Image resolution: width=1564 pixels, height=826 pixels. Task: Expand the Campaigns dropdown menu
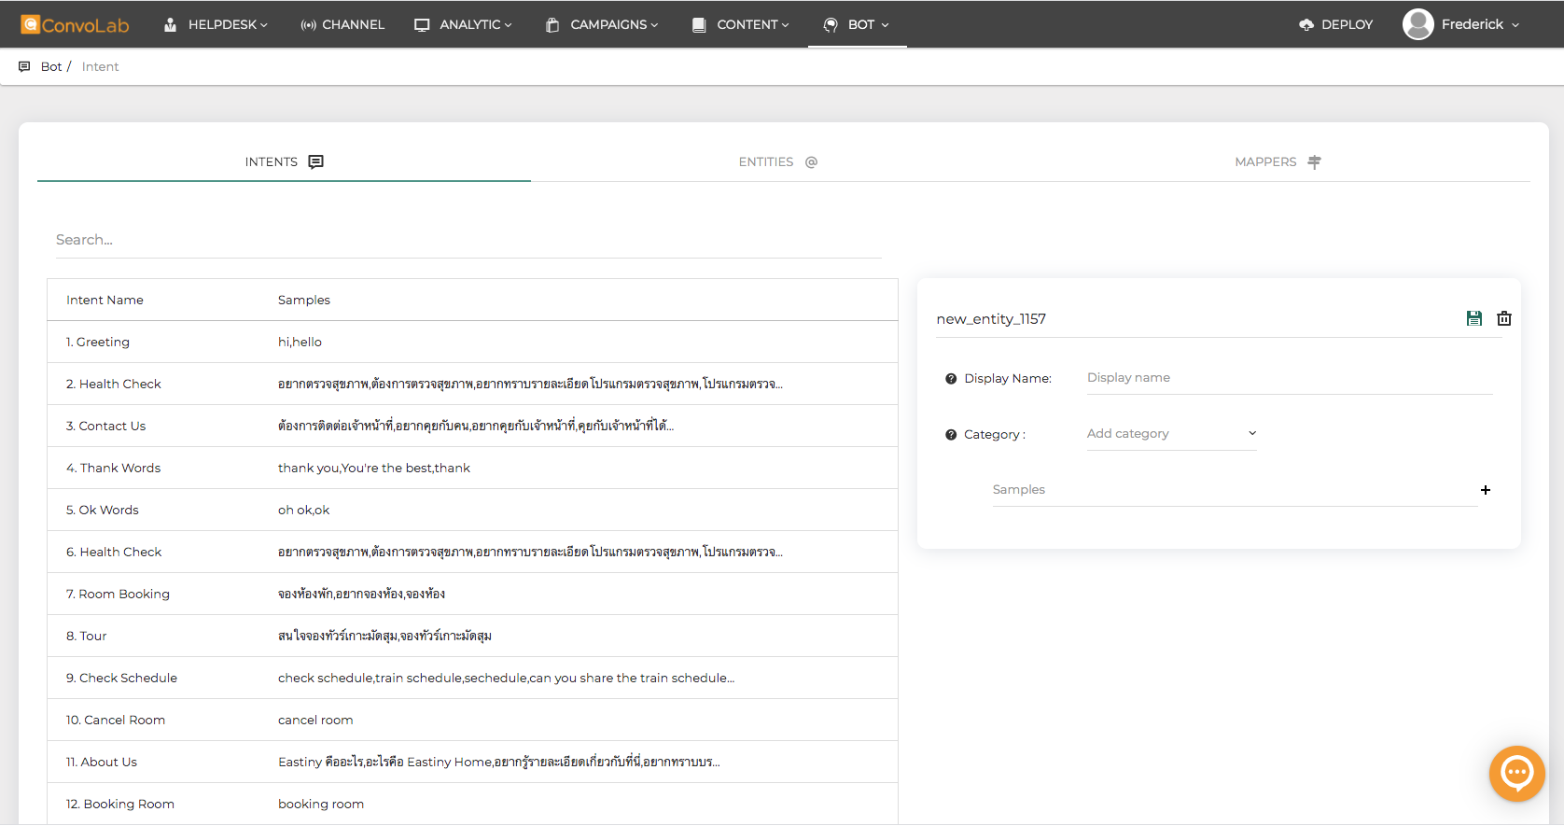click(x=602, y=24)
